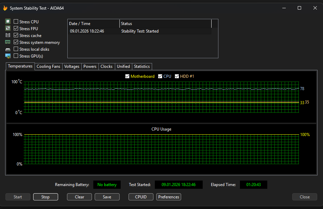
Task: Click the RAM stick icon beside Stress system memory
Action: (8, 42)
